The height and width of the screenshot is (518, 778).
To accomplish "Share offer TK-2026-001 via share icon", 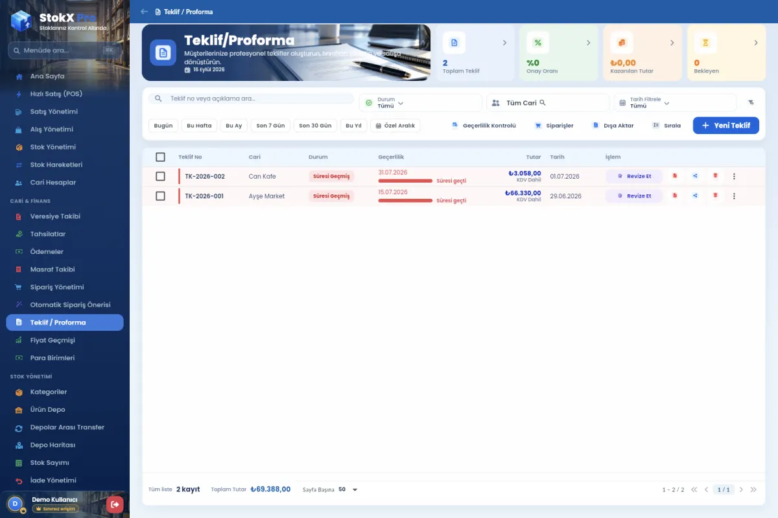I will pyautogui.click(x=695, y=196).
